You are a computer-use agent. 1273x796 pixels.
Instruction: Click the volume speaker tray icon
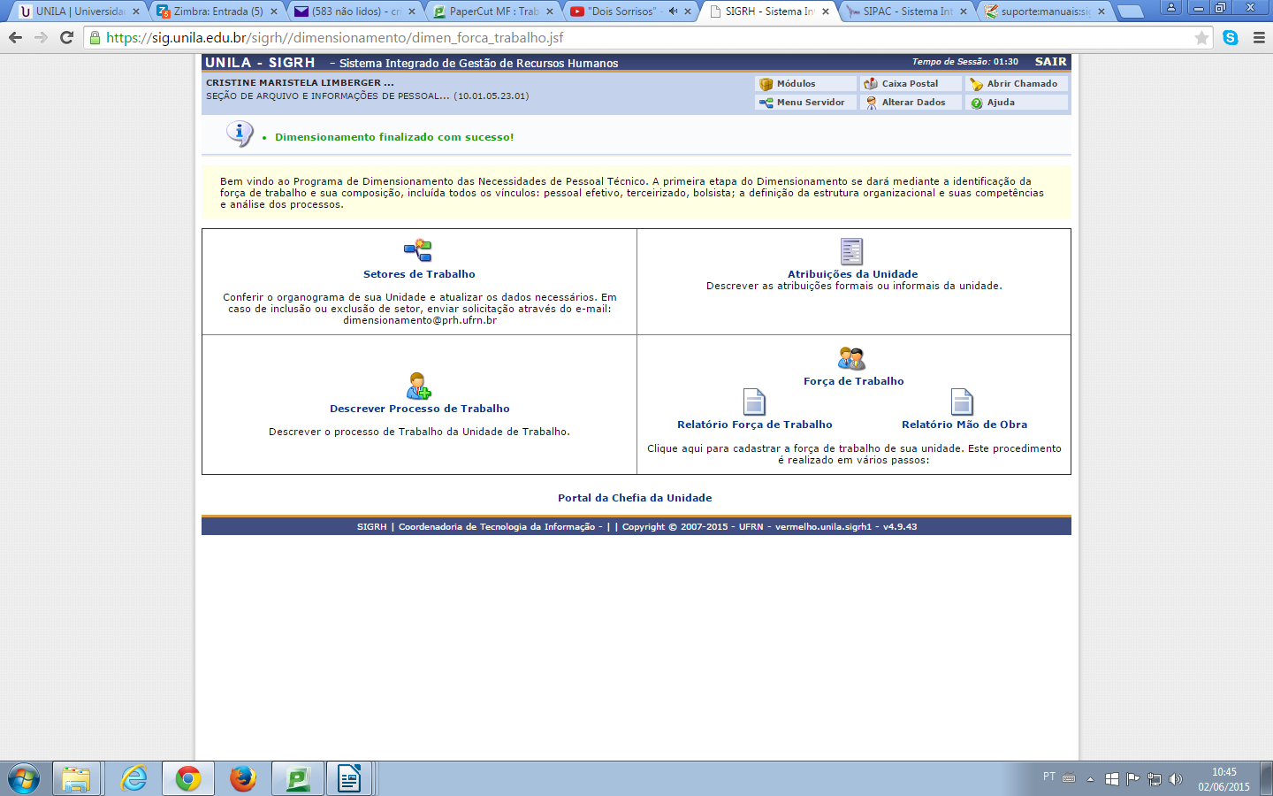(x=1175, y=779)
